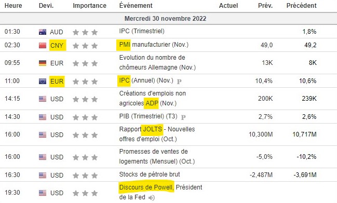Click the preliminary 'P' icon next to IPC (Annuel)
Screen dimensions: 337x203
click(179, 82)
